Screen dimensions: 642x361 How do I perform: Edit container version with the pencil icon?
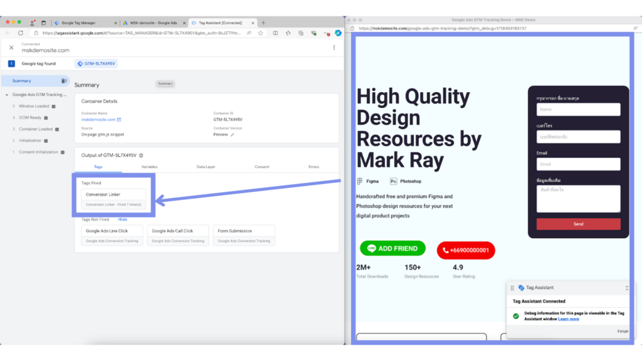pos(232,135)
